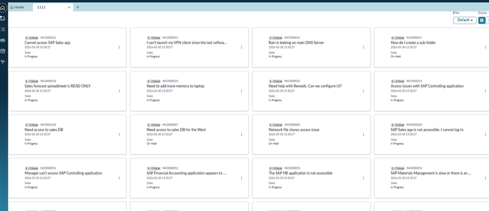Image resolution: width=489 pixels, height=211 pixels.
Task: Open incident titled Rain is leaking on main DNS Server
Action: [296, 42]
